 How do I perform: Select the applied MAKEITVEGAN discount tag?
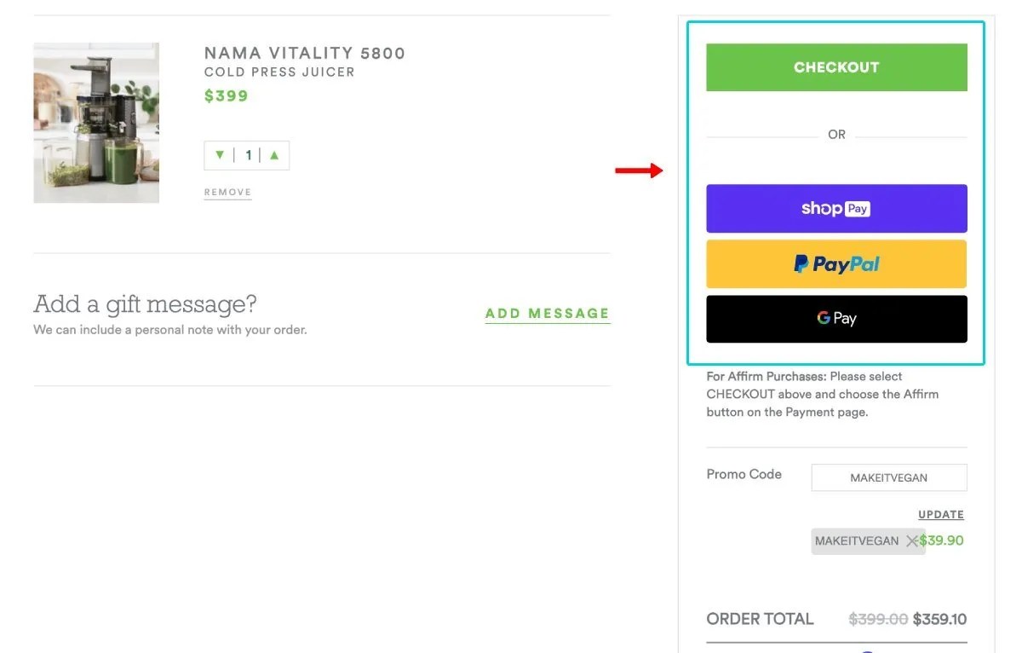857,540
